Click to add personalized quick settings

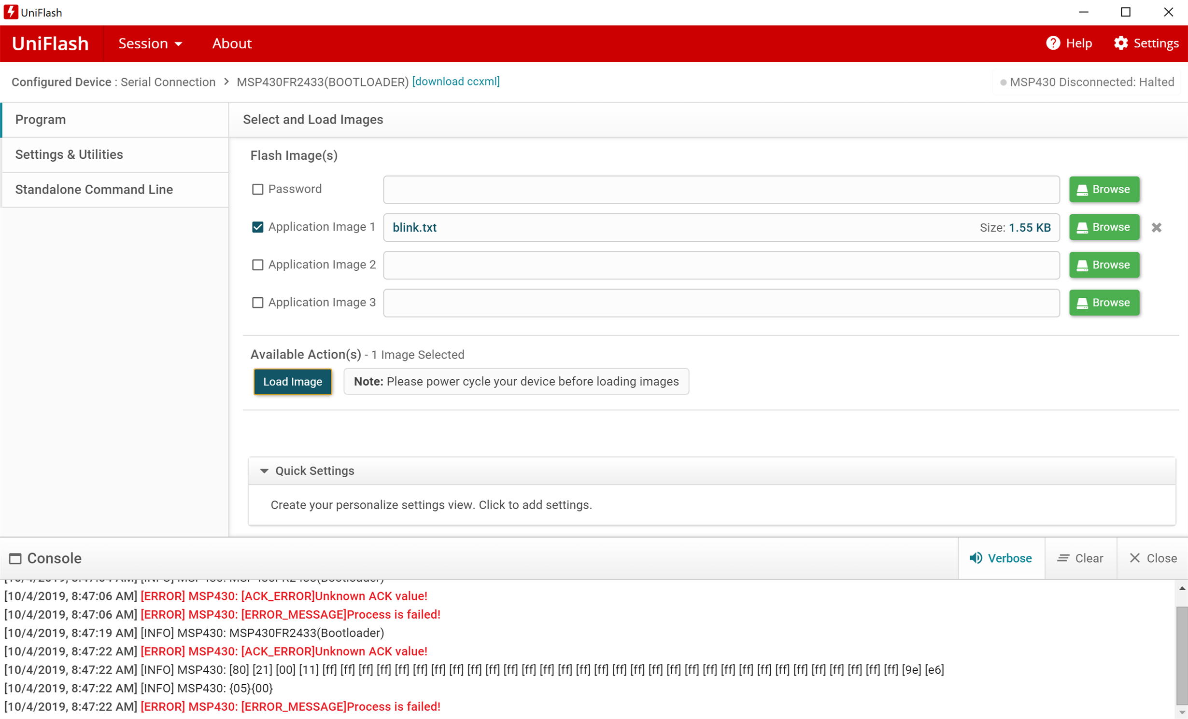click(x=431, y=505)
